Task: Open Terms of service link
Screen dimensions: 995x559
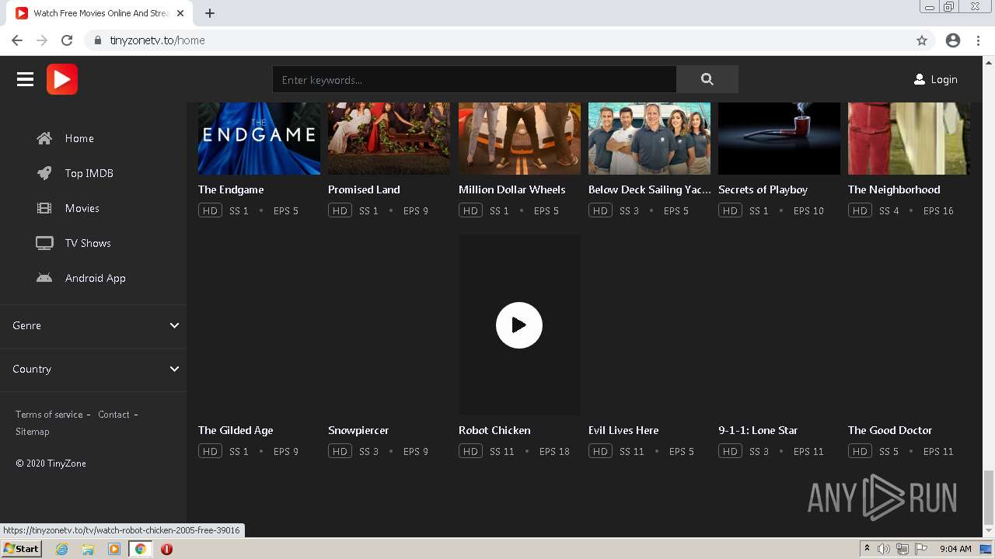Action: tap(49, 415)
